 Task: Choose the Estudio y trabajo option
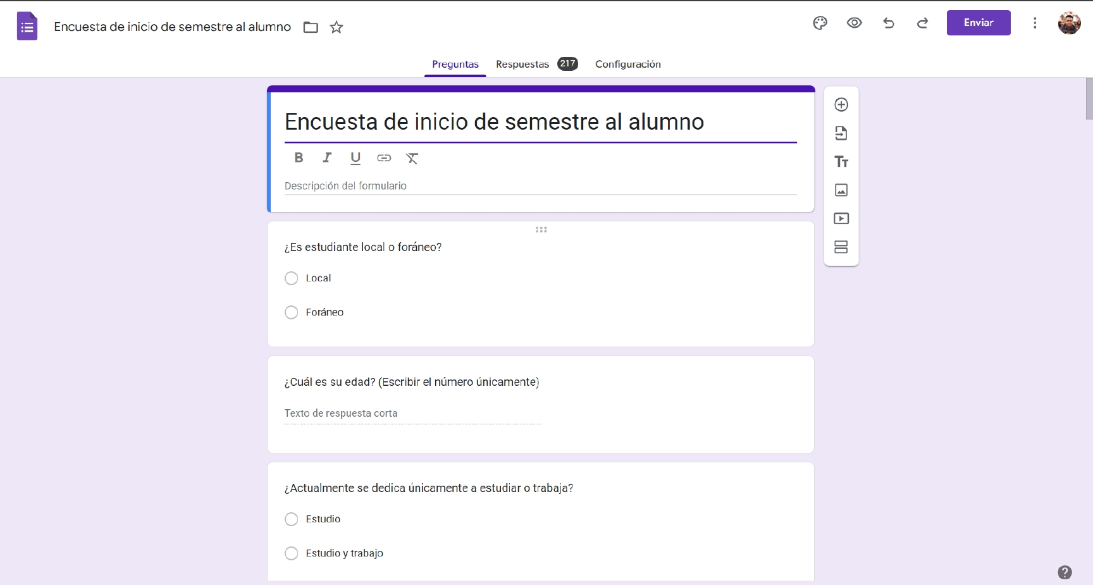(292, 553)
